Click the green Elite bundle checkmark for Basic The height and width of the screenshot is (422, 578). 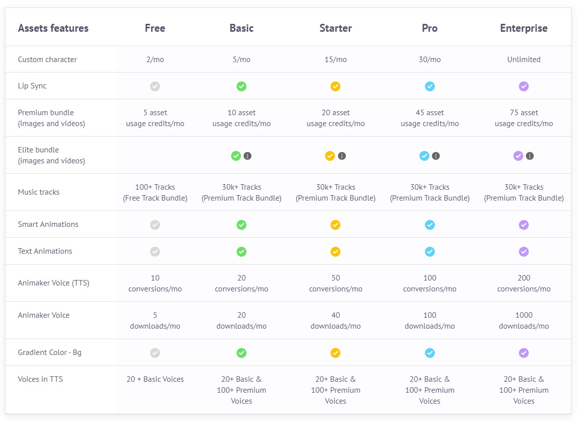236,156
